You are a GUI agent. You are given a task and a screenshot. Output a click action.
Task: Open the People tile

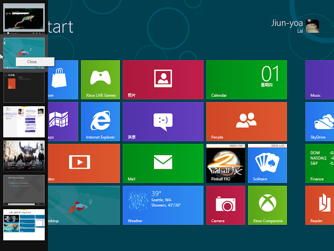246,121
